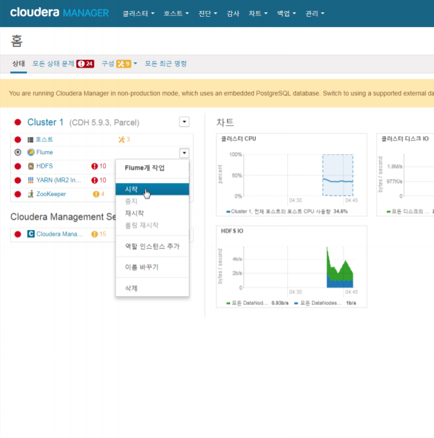Click the non-production mode warning banner text
The width and height of the screenshot is (434, 438).
coord(221,93)
